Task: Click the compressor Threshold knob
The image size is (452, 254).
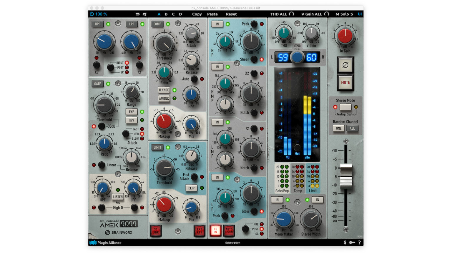Action: 164,44
